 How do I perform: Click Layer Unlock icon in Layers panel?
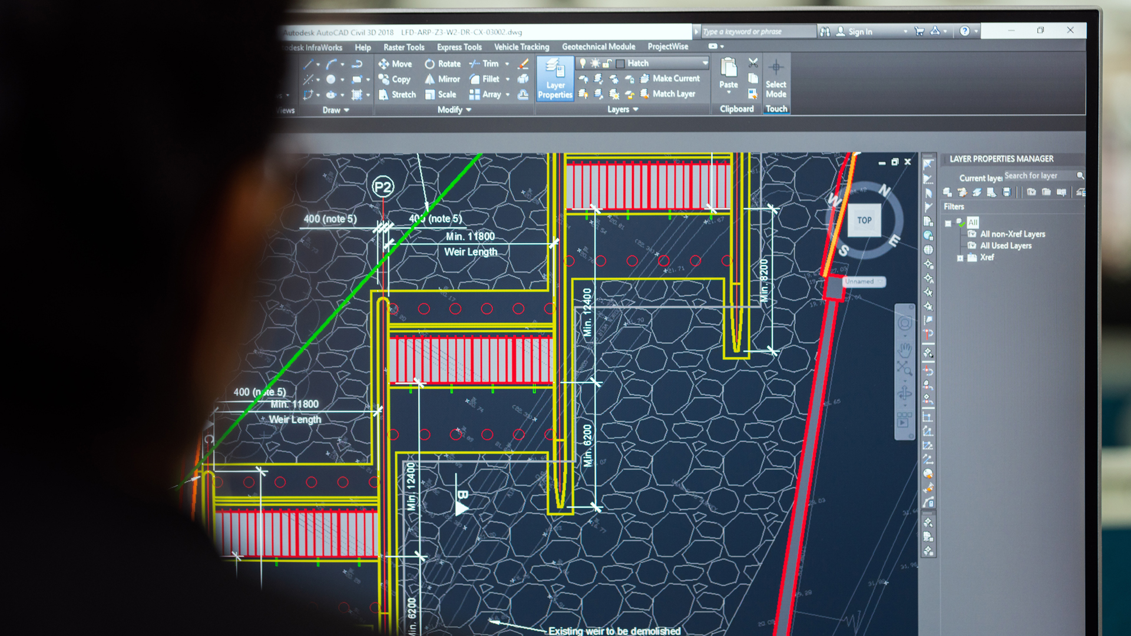629,94
